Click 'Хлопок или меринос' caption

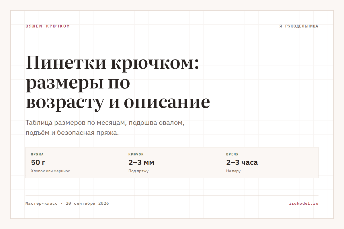click(x=50, y=171)
